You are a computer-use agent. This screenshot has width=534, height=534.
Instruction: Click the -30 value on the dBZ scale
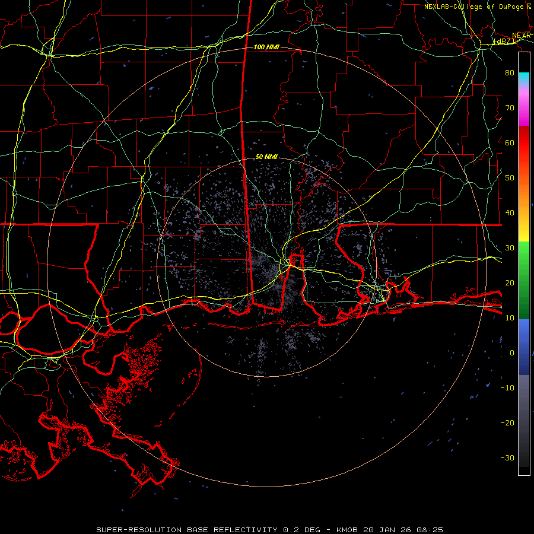click(507, 457)
